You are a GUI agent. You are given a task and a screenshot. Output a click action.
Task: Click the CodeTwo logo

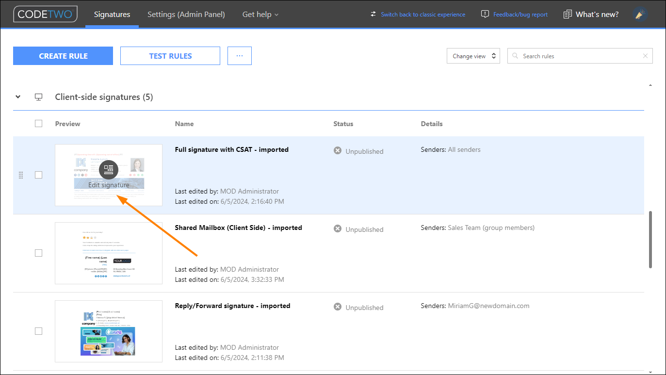click(x=46, y=14)
